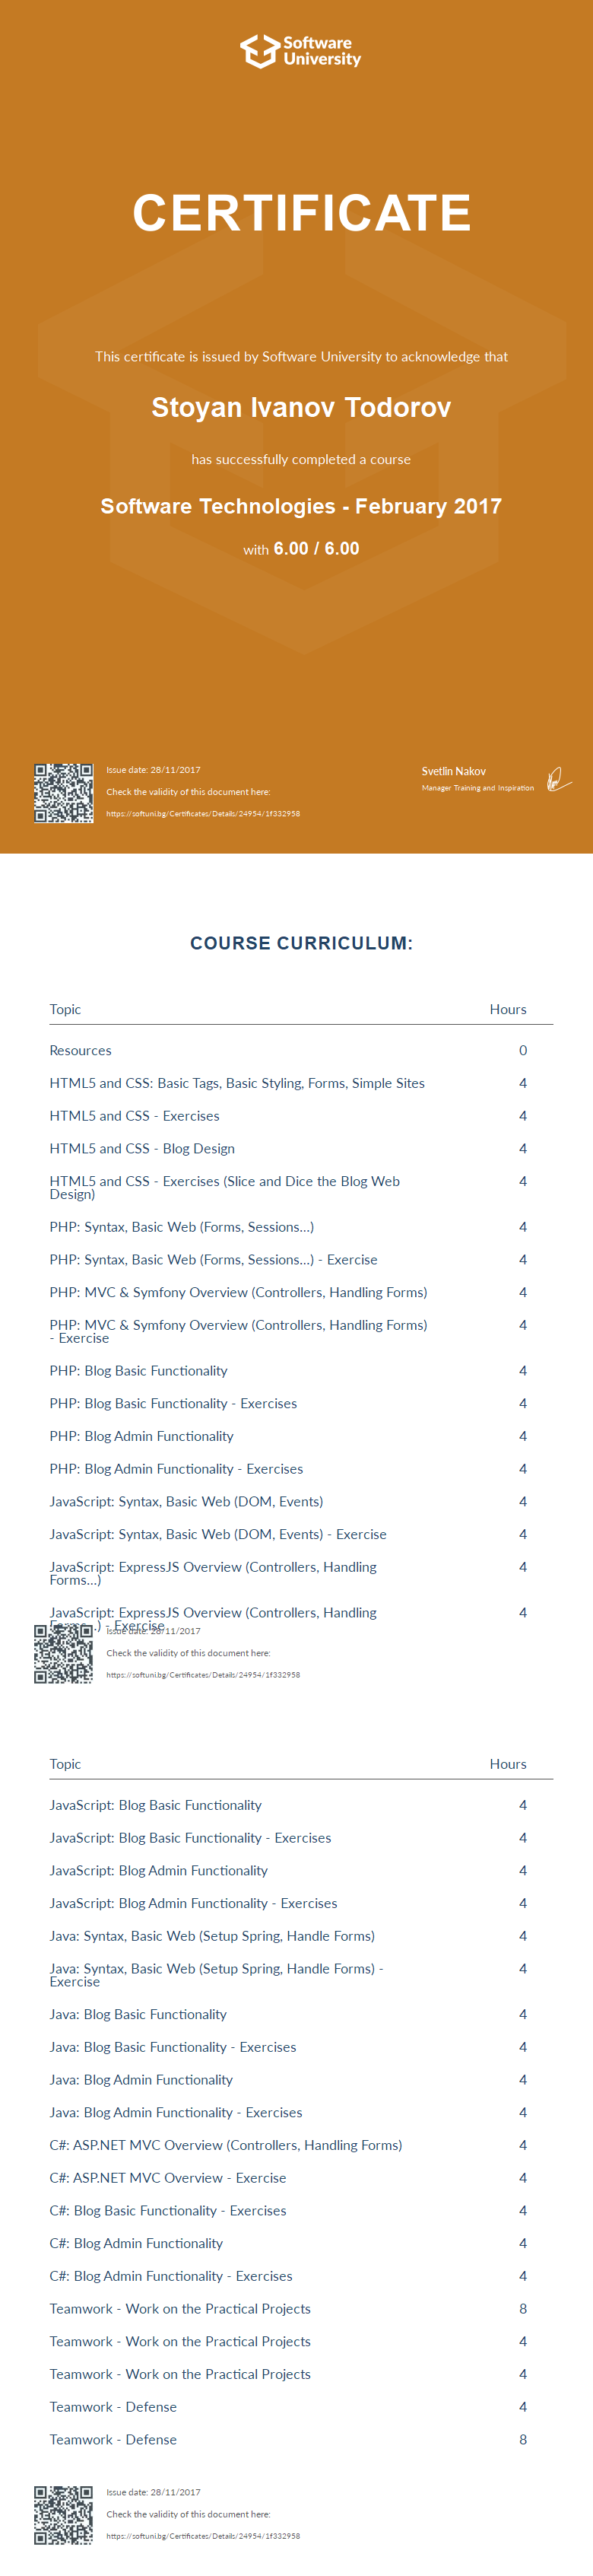The height and width of the screenshot is (2576, 593).
Task: Click the COURSE CURRICULUM heading
Action: pyautogui.click(x=301, y=943)
